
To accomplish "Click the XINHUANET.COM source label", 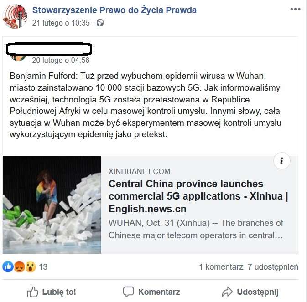I will point(139,171).
